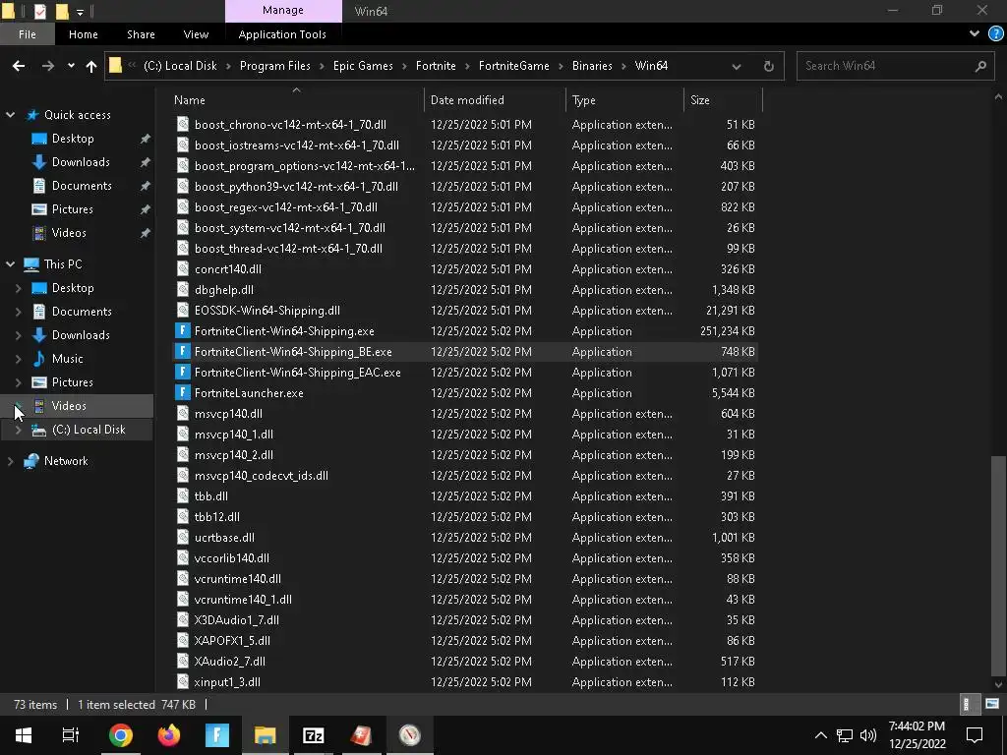Open Task View on the taskbar
This screenshot has width=1007, height=755.
tap(71, 735)
